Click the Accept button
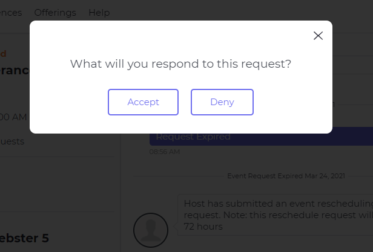The height and width of the screenshot is (252, 373). 143,102
